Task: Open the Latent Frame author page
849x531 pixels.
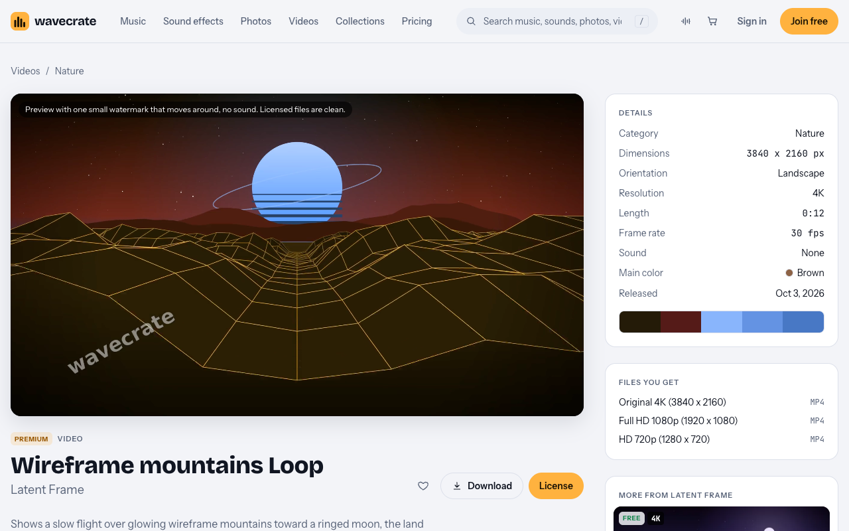Action: pos(47,490)
